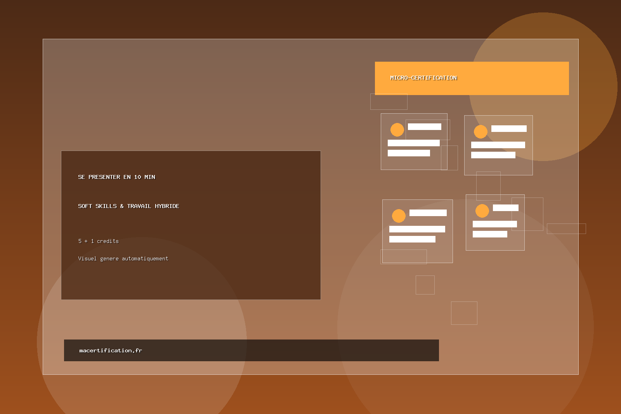
Task: Click the small outlined rectangle under the orange banner
Action: 389,102
